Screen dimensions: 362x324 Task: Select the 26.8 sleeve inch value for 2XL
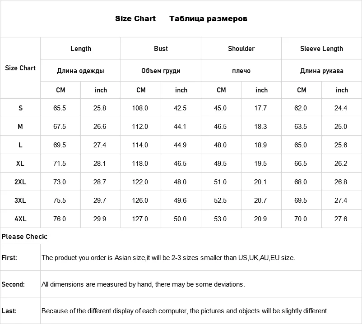[341, 182]
